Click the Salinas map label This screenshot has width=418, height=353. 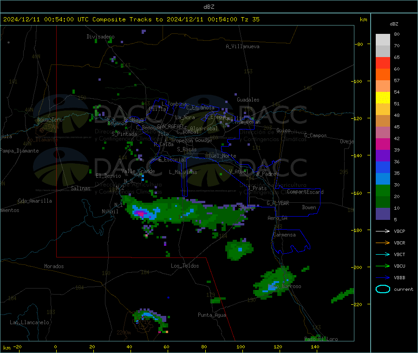coord(80,188)
